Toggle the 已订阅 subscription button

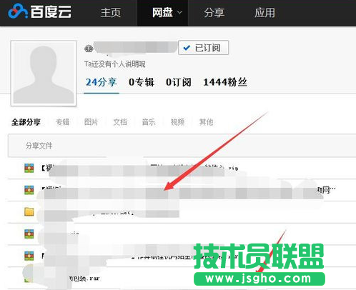pyautogui.click(x=204, y=48)
